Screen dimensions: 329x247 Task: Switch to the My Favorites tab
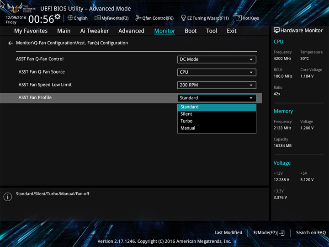point(31,31)
